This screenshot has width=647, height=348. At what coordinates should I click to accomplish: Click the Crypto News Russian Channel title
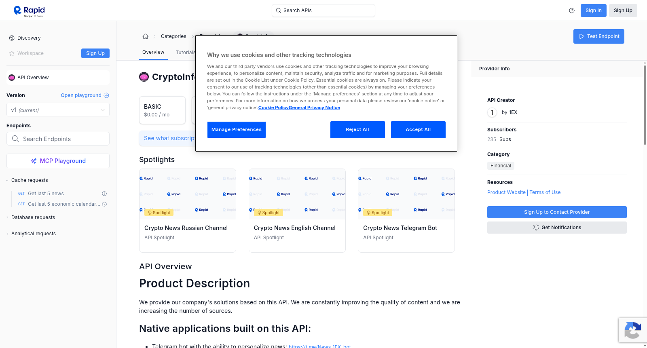click(x=186, y=228)
